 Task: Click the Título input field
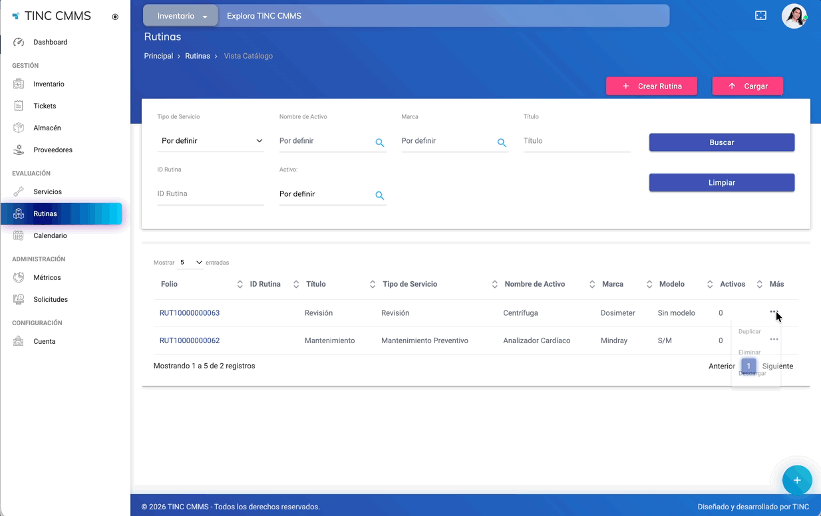[x=576, y=141]
